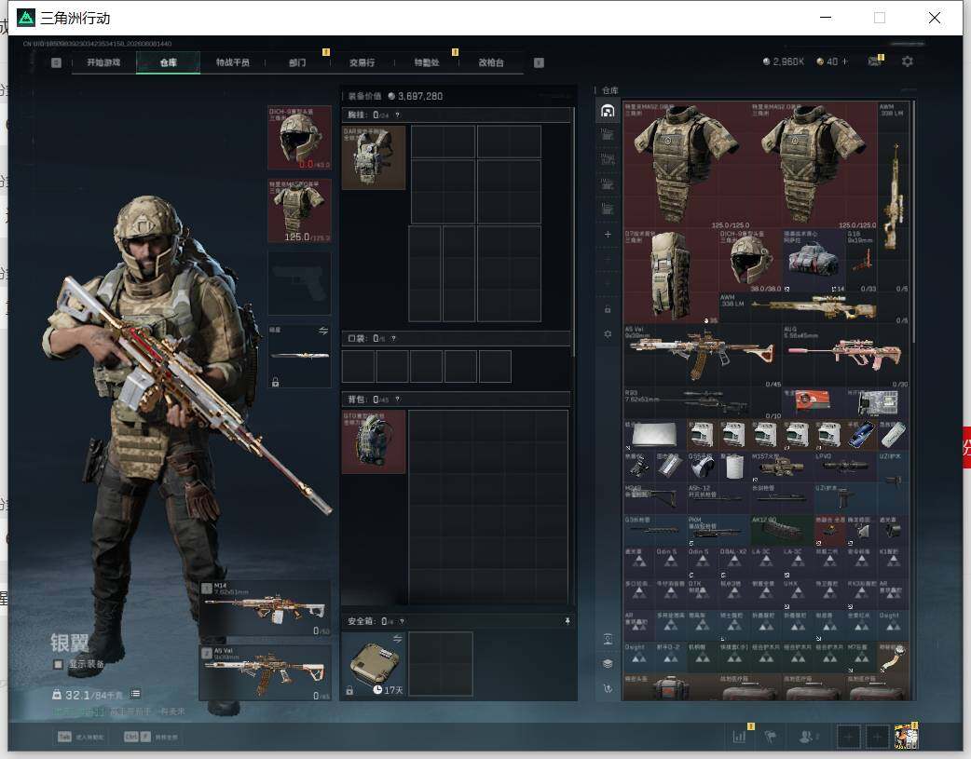
Task: Toggle the 显示装备 checkbox
Action: pos(58,664)
